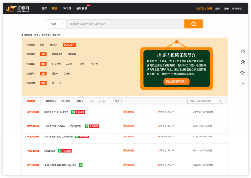Viewport: 251px width, 178px height.
Task: Open 图库 in the top navigation
Action: (x=44, y=8)
